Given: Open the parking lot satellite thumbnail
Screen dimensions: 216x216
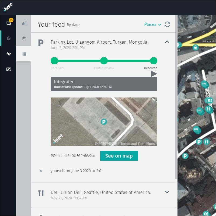Looking at the screenshot, I should pos(104,122).
